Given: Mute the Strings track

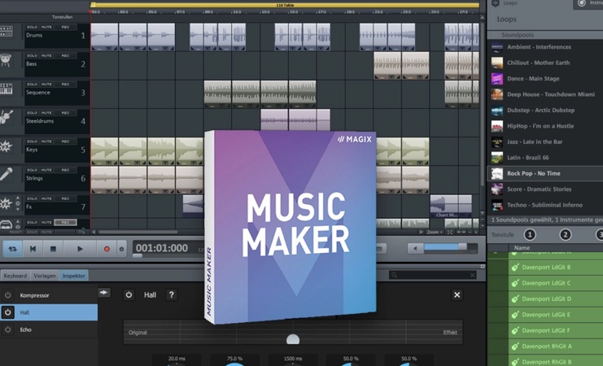Looking at the screenshot, I should point(46,170).
